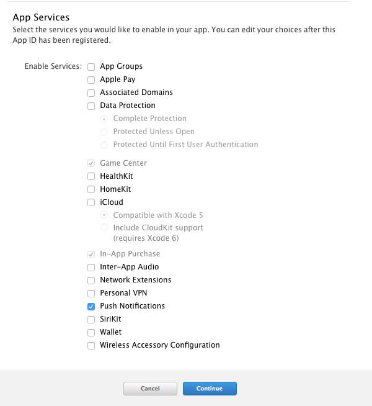Enable Personal VPN service
Viewport: 372px width, 406px height.
[91, 294]
